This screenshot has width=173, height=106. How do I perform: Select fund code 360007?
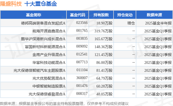(x=82, y=78)
